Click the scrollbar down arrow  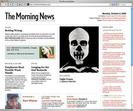click(132, 108)
